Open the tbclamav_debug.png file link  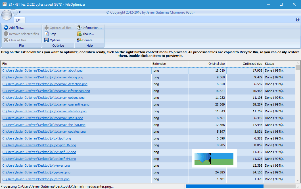43,77
